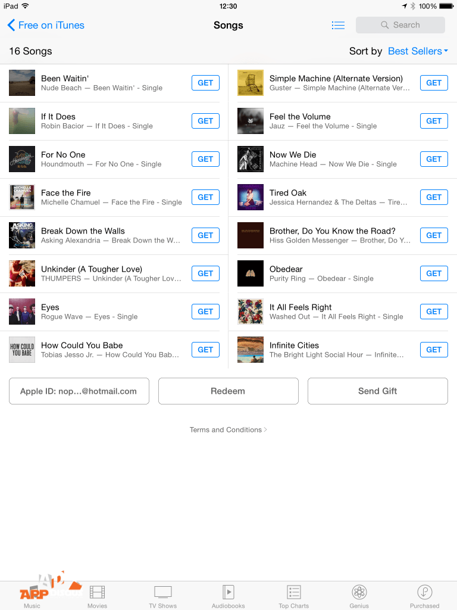Click the Send Gift button
The image size is (457, 610).
tap(377, 391)
